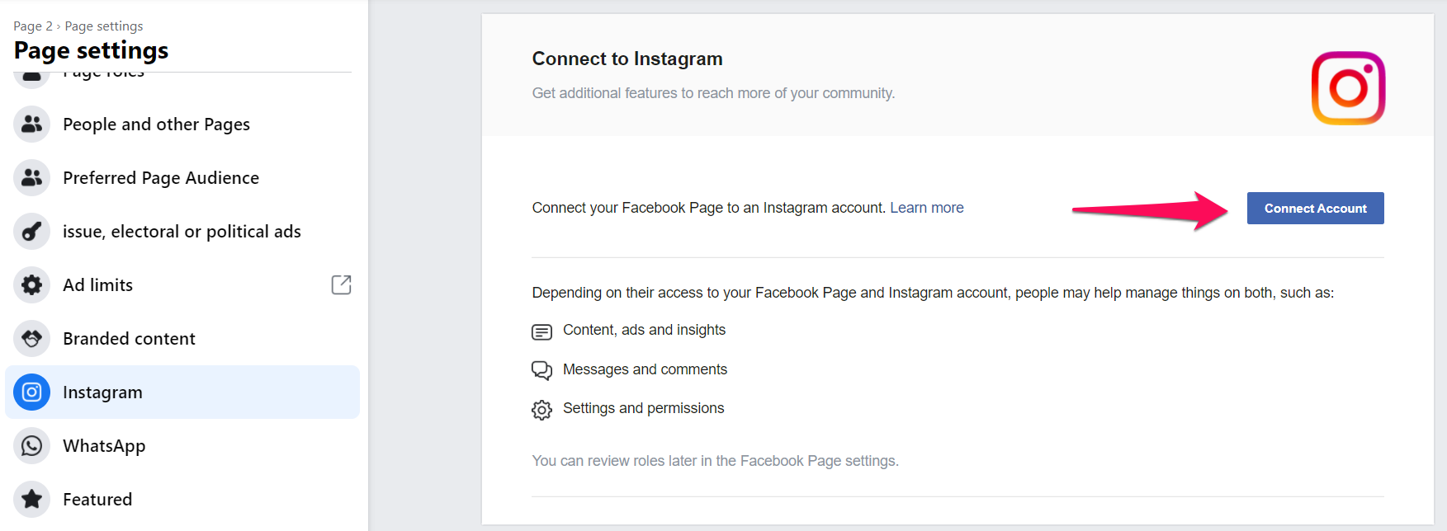This screenshot has width=1447, height=531.
Task: Click the Instagram sidebar icon
Action: [x=32, y=392]
